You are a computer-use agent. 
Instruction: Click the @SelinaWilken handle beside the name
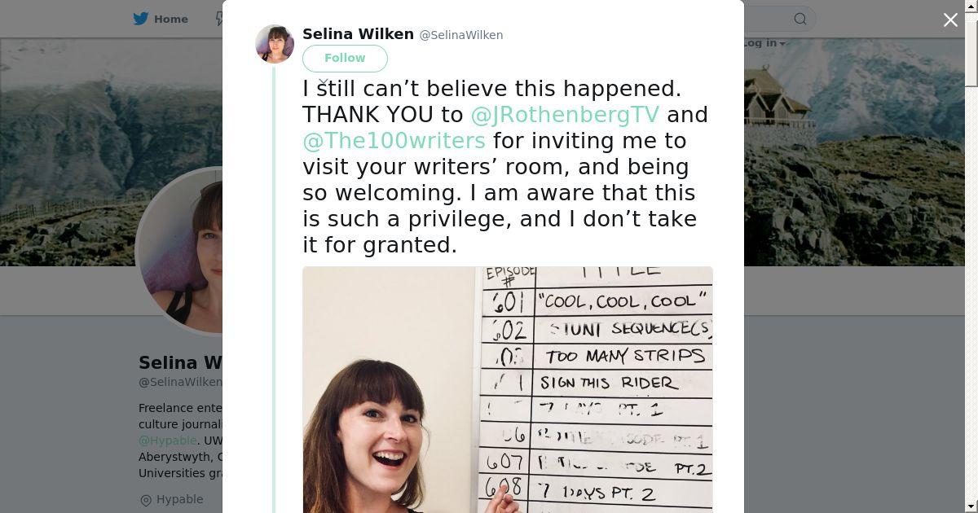[461, 35]
